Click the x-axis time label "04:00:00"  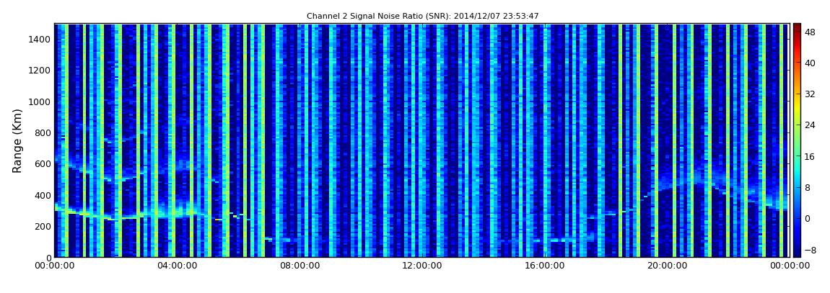(x=177, y=266)
